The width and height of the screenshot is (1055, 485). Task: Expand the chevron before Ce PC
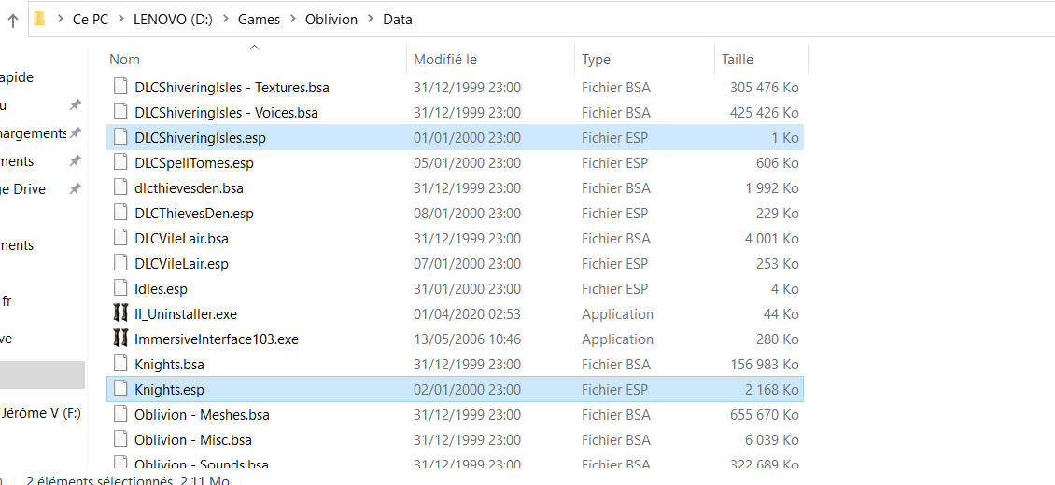[60, 20]
